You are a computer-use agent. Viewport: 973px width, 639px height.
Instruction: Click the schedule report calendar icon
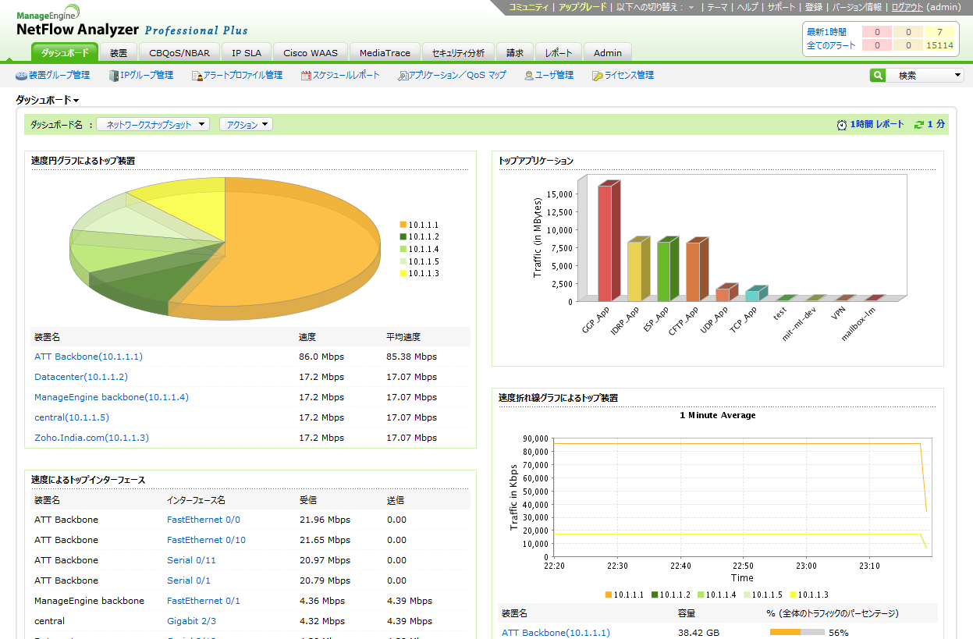click(x=306, y=76)
